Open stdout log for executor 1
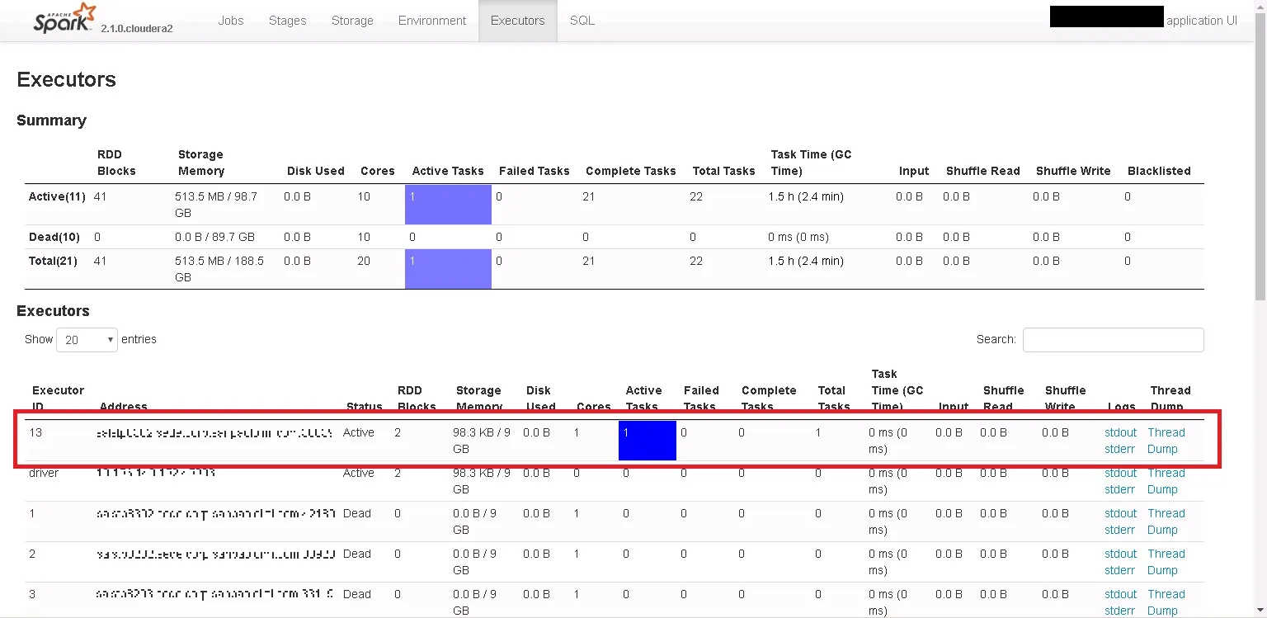This screenshot has width=1267, height=618. [x=1120, y=513]
